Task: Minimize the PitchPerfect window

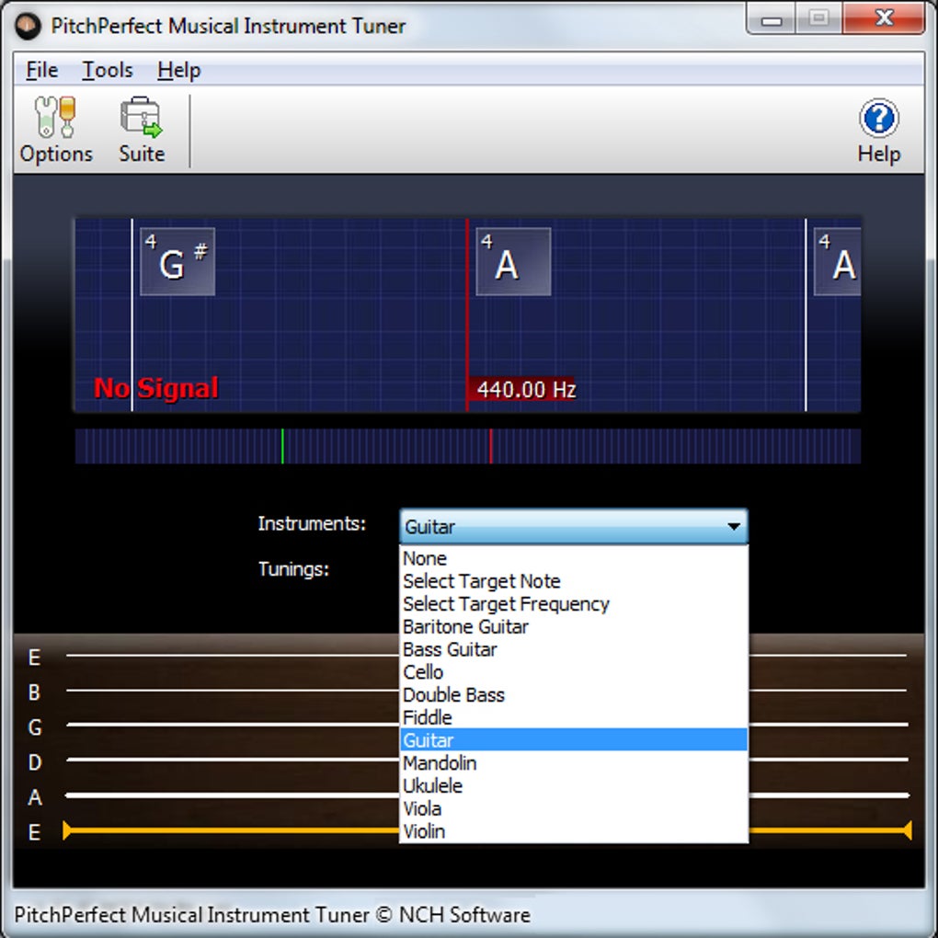Action: pyautogui.click(x=772, y=19)
